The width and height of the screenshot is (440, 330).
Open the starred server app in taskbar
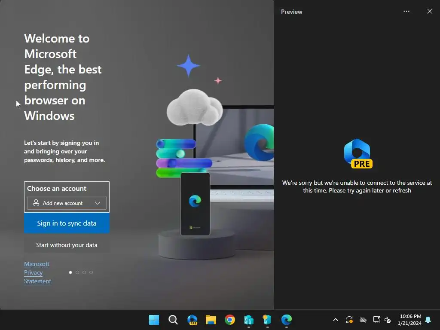click(267, 320)
